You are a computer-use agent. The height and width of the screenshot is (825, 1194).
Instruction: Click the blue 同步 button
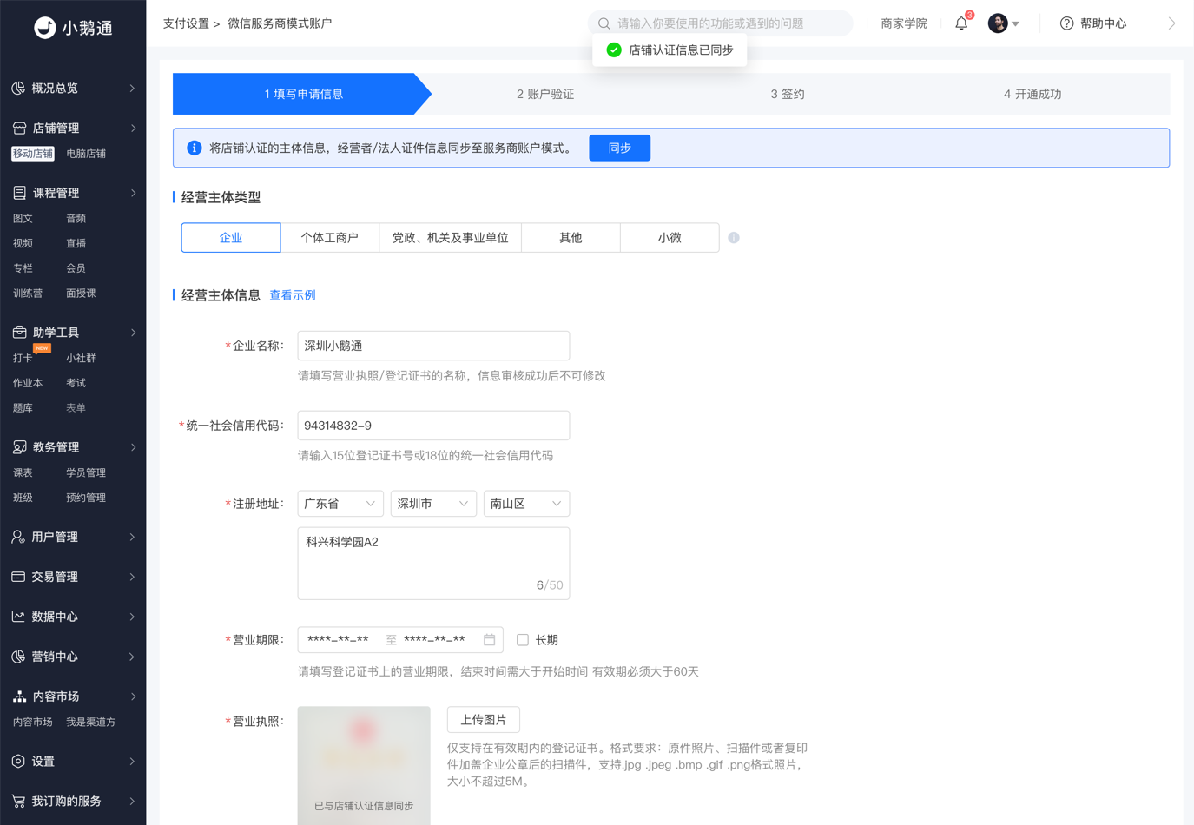click(x=620, y=148)
